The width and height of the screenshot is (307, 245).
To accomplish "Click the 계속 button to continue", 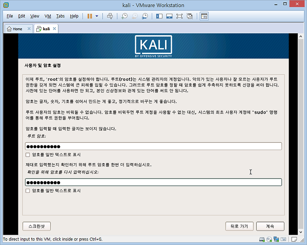I will pyautogui.click(x=270, y=226).
